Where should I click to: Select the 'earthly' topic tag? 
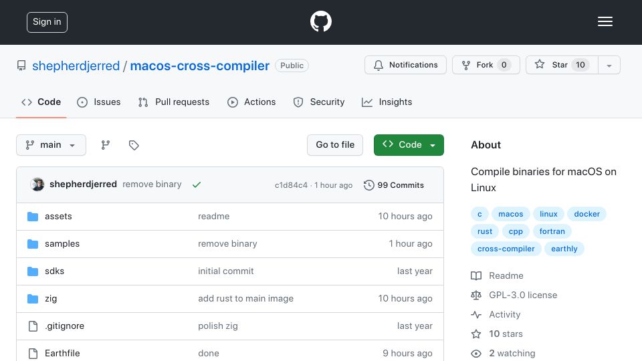point(564,249)
